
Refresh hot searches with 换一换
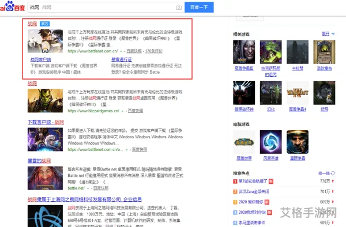(326, 173)
